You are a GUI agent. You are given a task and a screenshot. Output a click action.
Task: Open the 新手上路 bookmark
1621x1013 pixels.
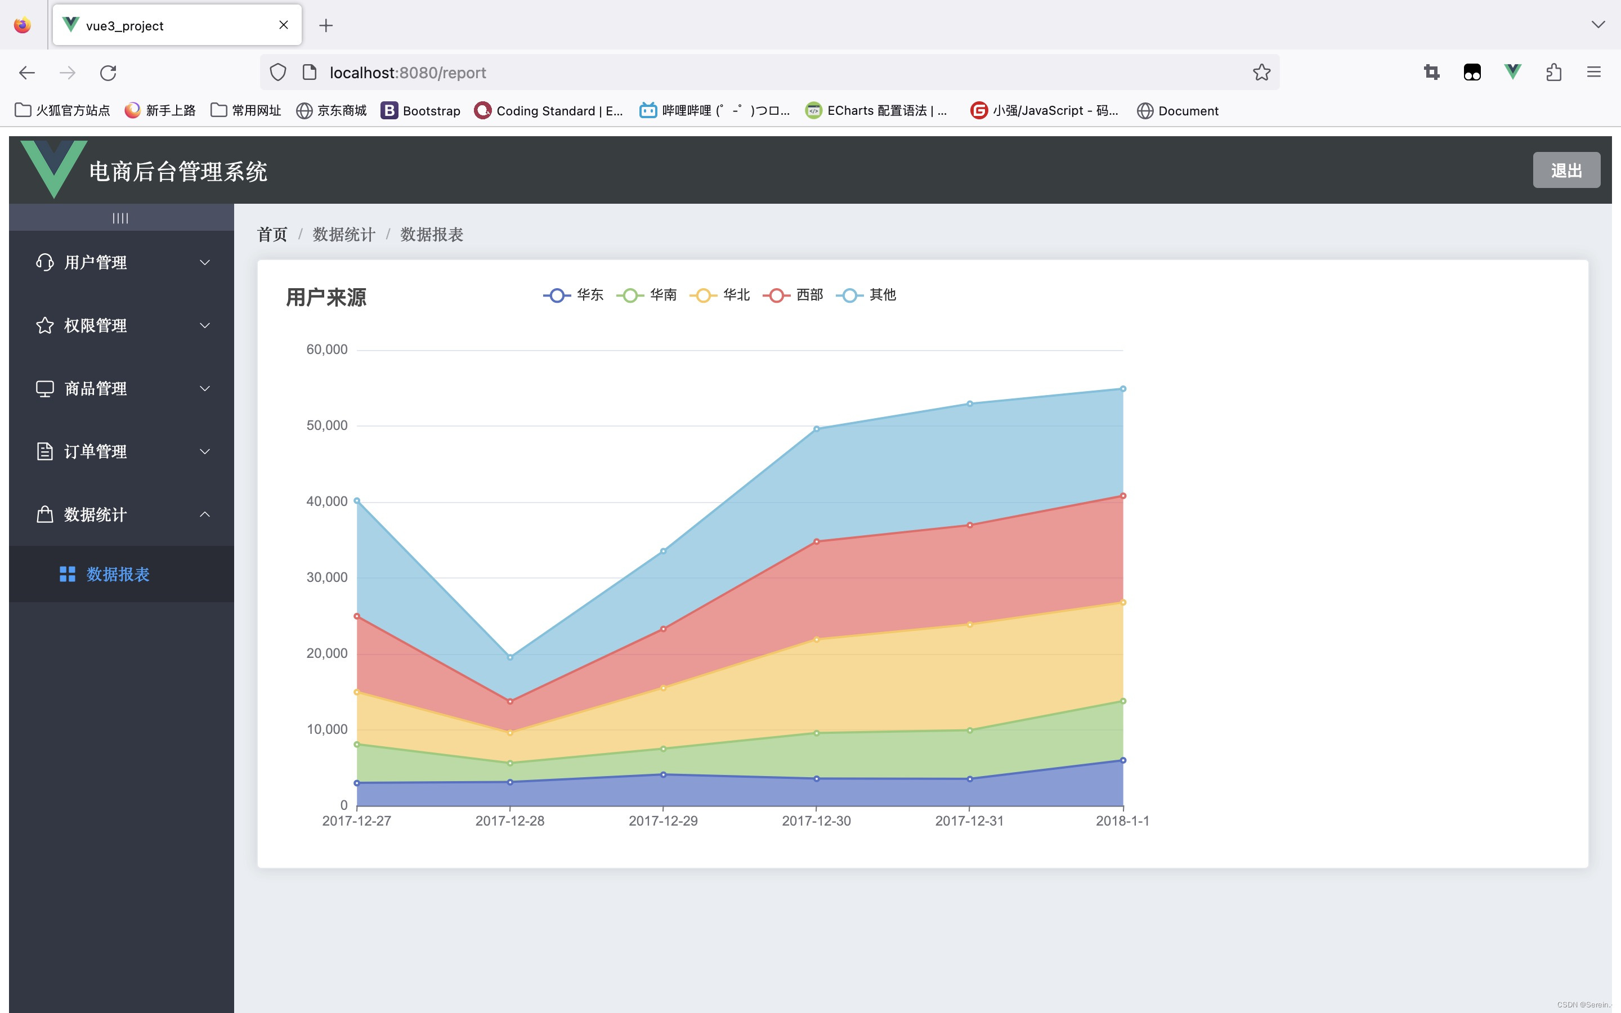click(x=160, y=110)
